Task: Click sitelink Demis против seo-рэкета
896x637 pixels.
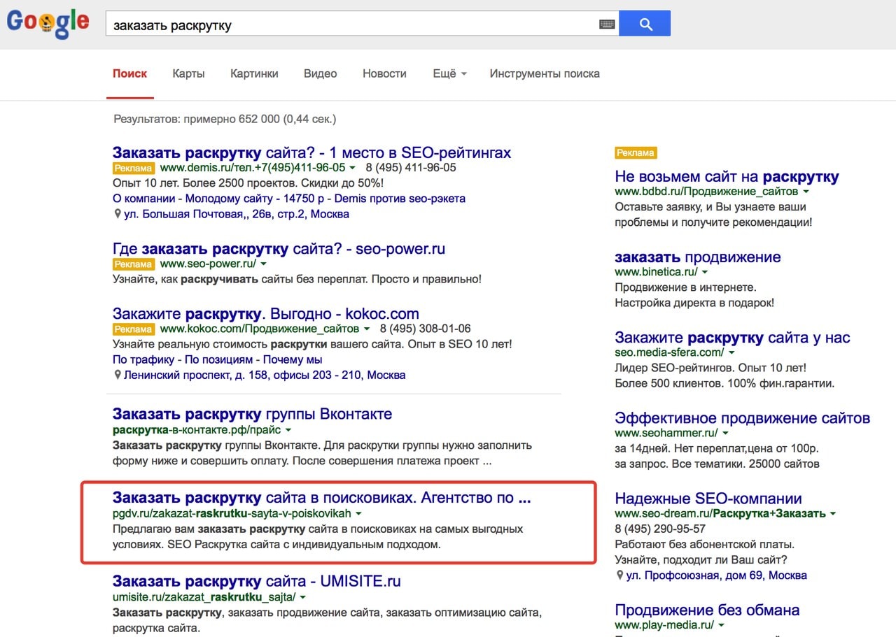Action: click(400, 199)
